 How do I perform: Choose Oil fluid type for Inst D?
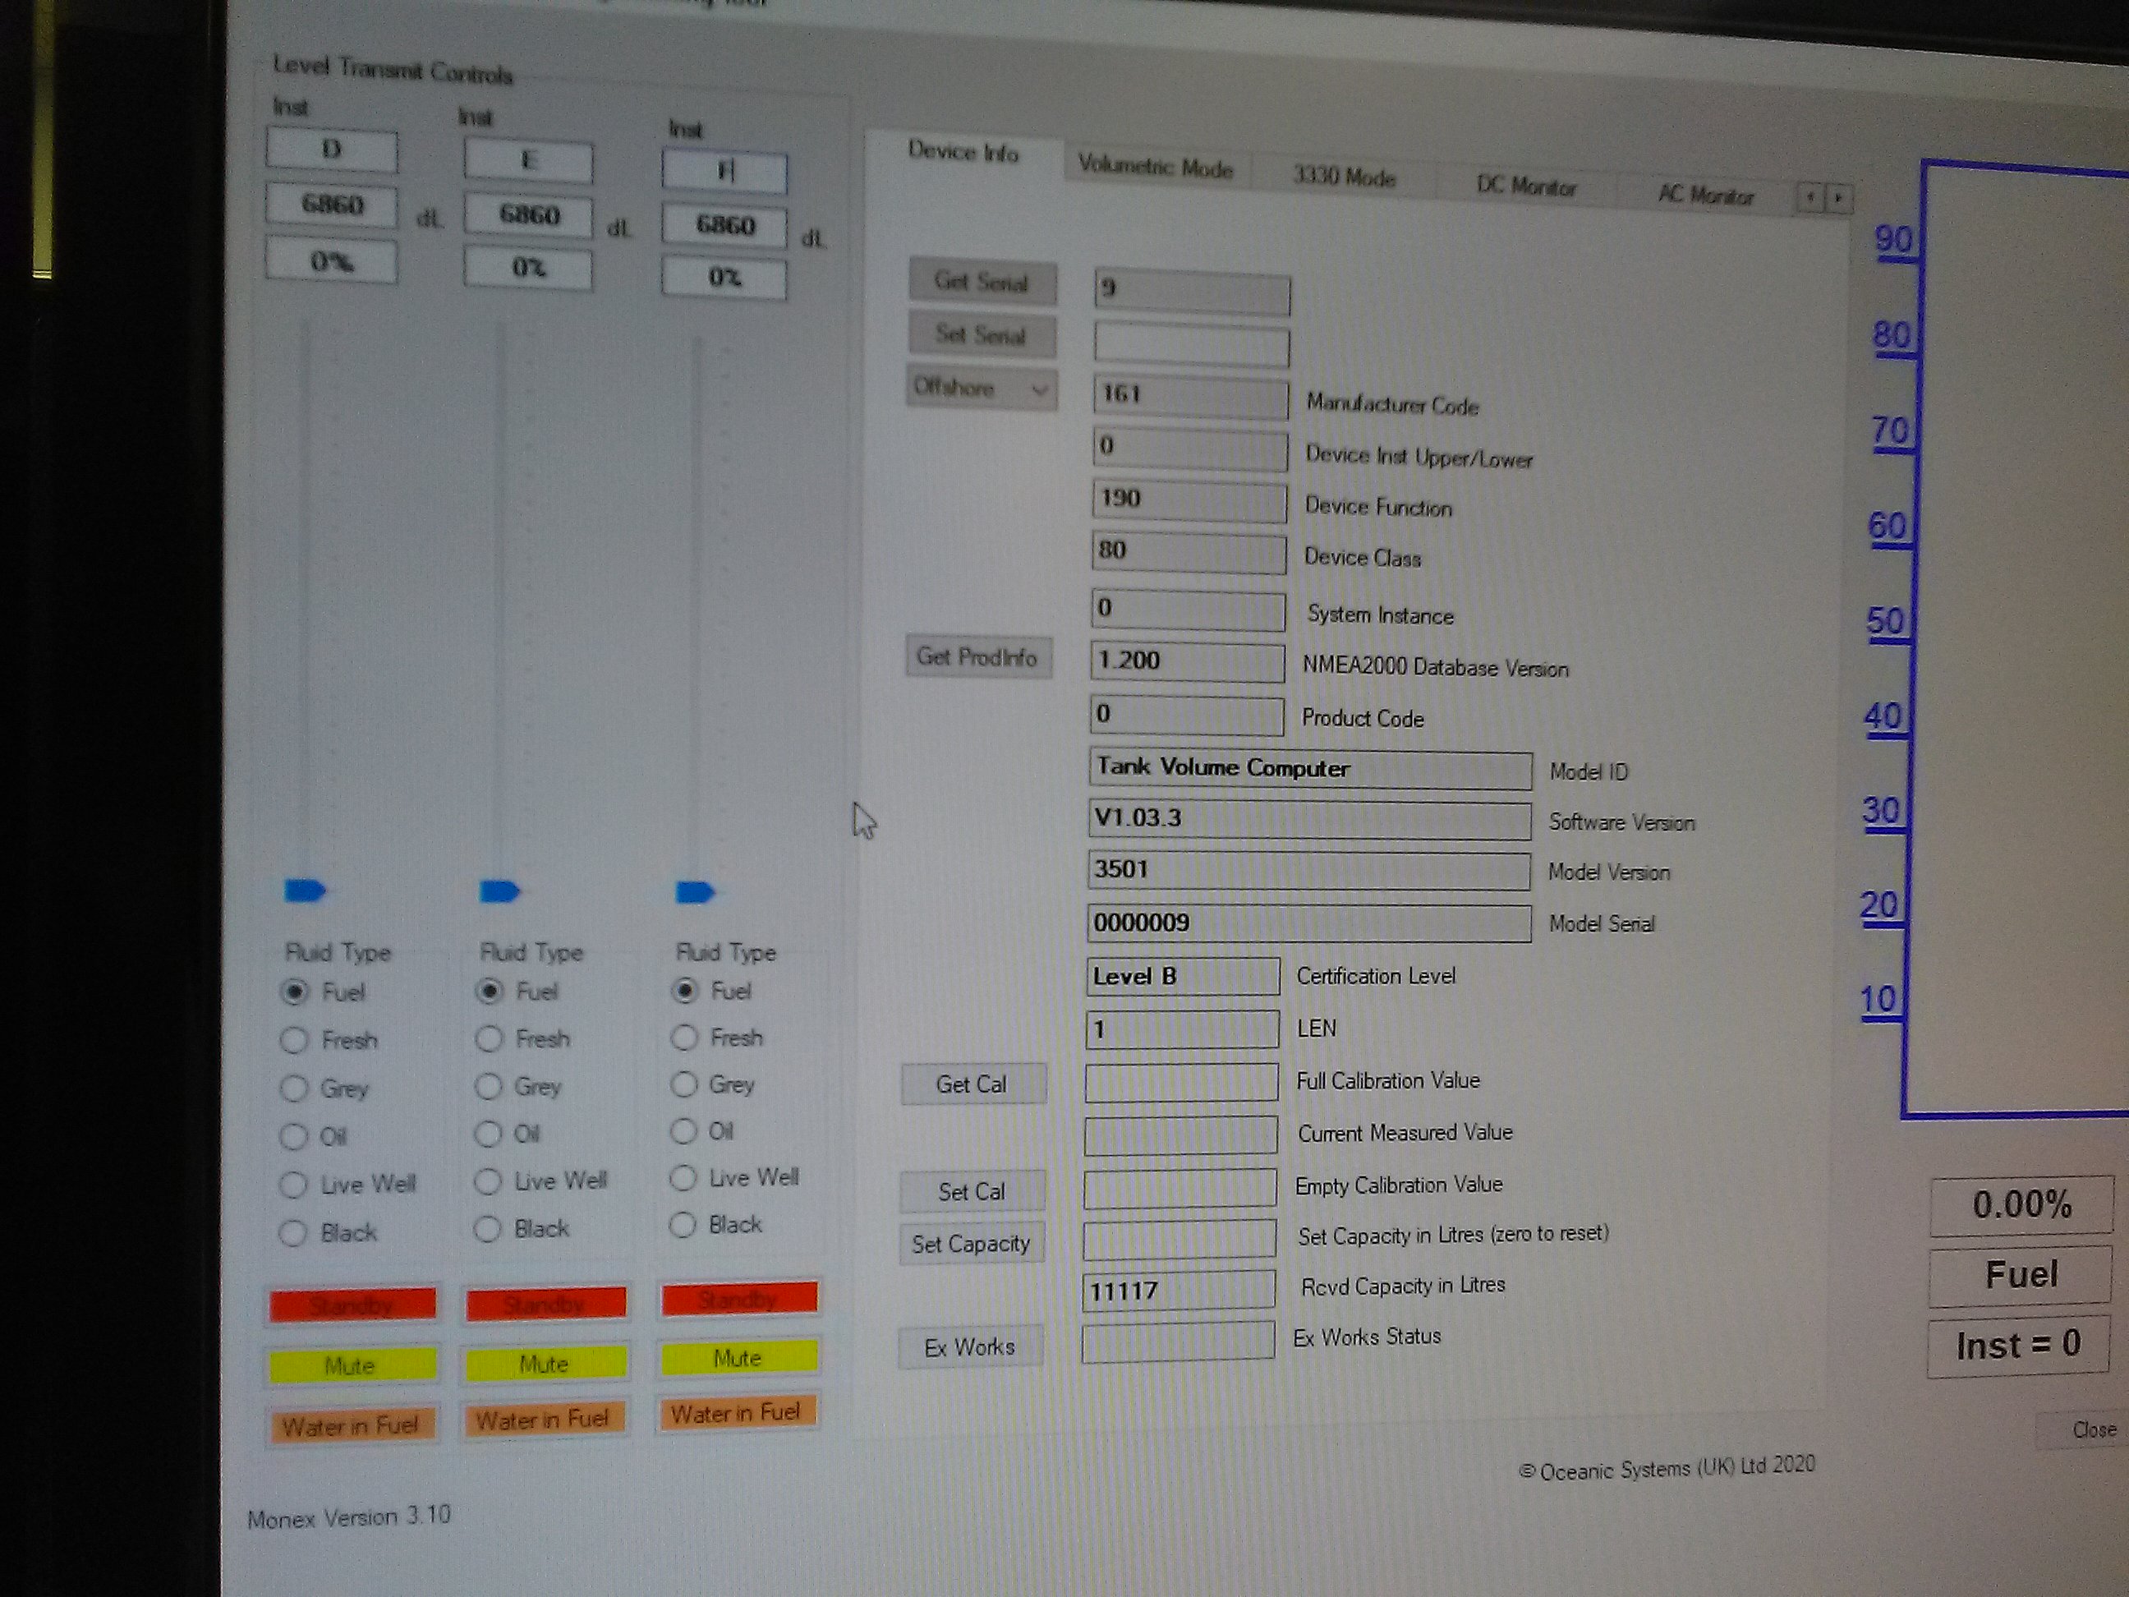(292, 1137)
